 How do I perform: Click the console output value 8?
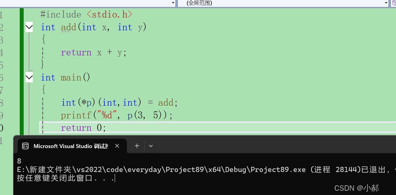(19, 161)
